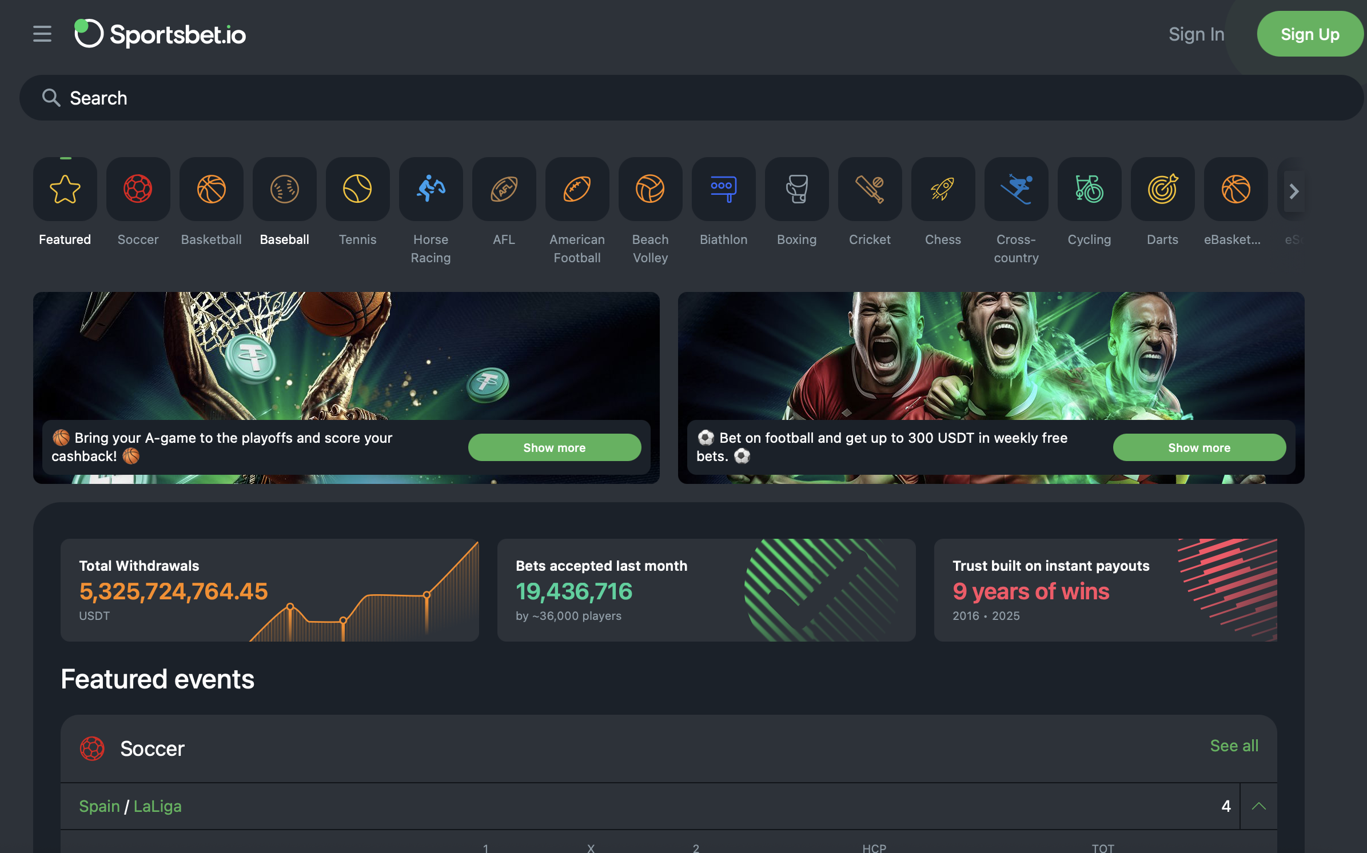Open the Baseball tab label
This screenshot has height=853, width=1367.
285,239
